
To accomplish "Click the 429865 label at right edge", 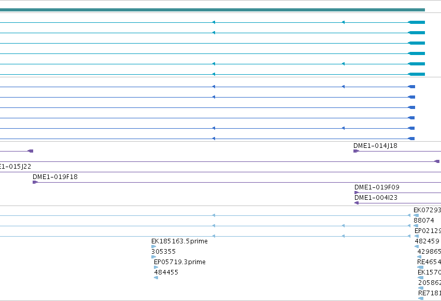I will 429,252.
